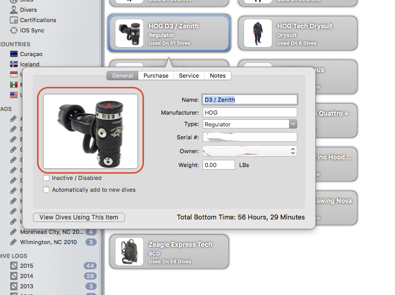Click the iOS Sync icon

tap(14, 30)
